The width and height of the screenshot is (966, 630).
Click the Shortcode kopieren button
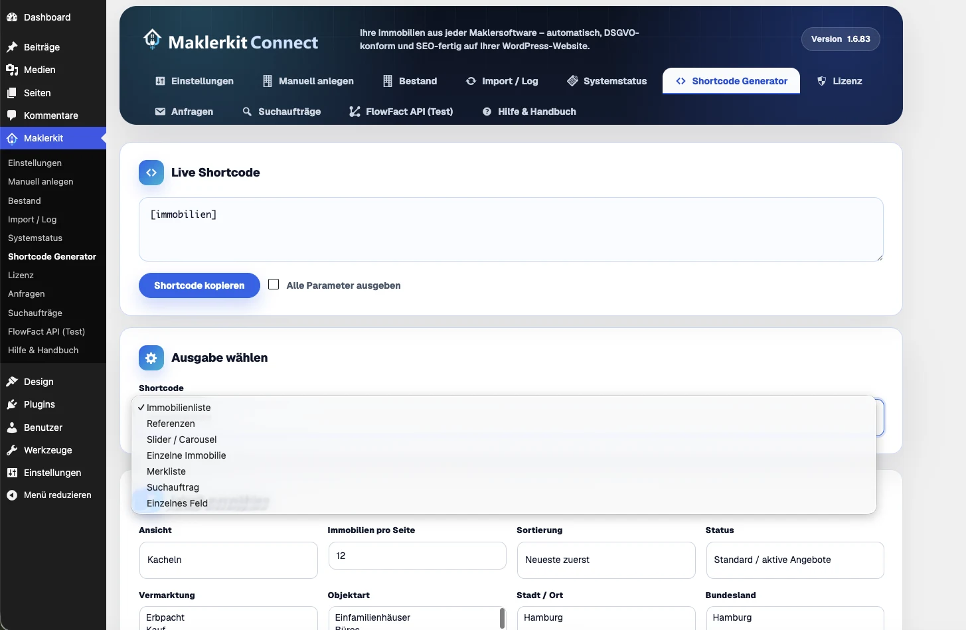click(x=199, y=285)
